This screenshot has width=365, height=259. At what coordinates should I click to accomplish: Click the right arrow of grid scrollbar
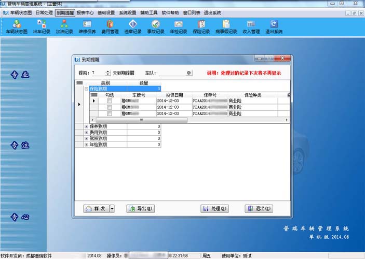point(287,120)
